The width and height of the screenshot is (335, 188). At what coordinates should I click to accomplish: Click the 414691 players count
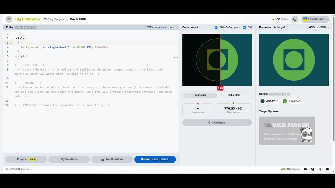pos(290,169)
